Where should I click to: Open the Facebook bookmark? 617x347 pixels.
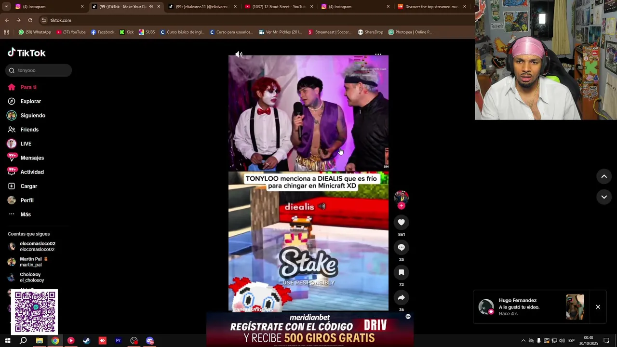(x=103, y=32)
